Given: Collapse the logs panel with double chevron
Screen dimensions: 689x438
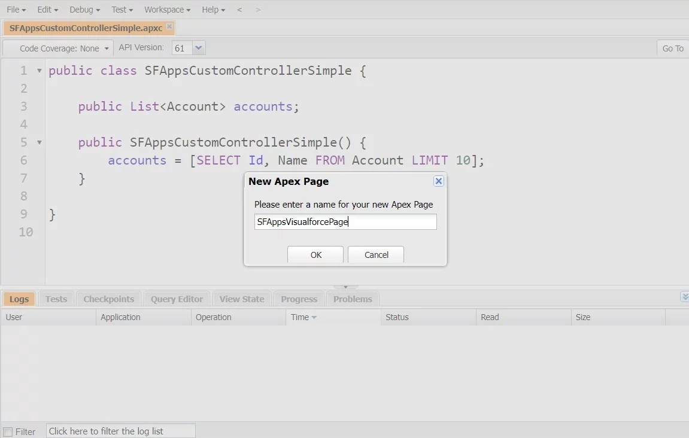Looking at the screenshot, I should [684, 296].
